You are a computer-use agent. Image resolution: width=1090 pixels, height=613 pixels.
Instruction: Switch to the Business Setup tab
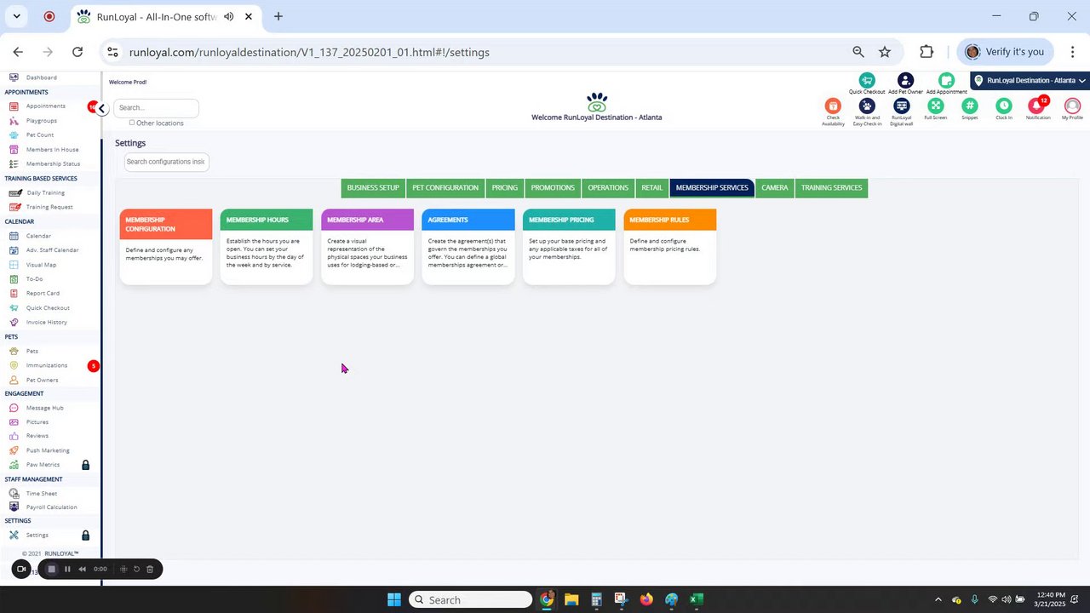coord(373,188)
